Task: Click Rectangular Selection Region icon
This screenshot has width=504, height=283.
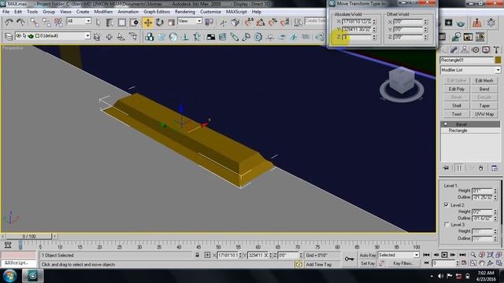Action: point(122,22)
